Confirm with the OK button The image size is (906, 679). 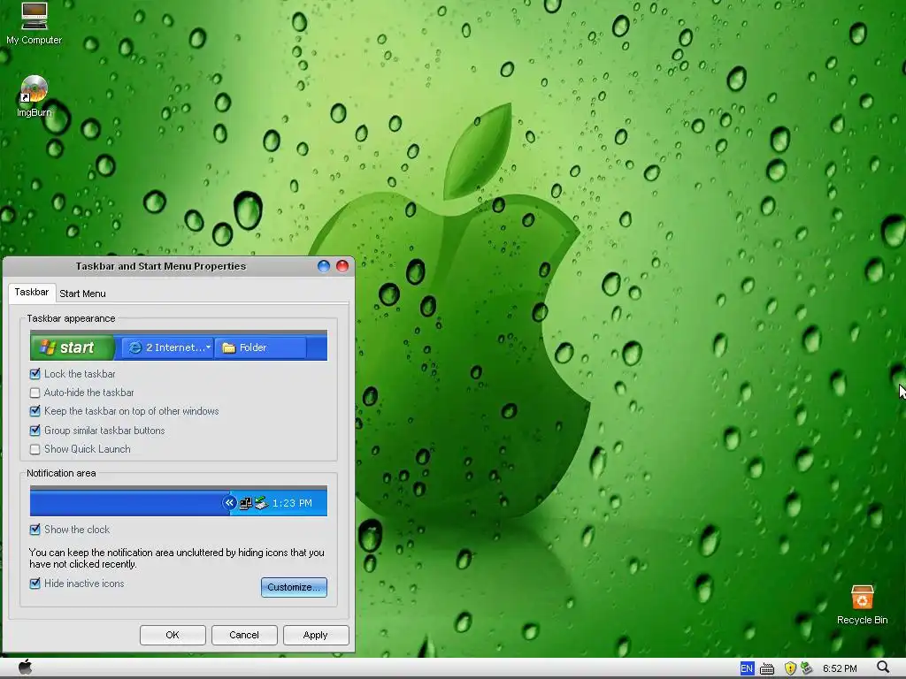[x=173, y=635]
